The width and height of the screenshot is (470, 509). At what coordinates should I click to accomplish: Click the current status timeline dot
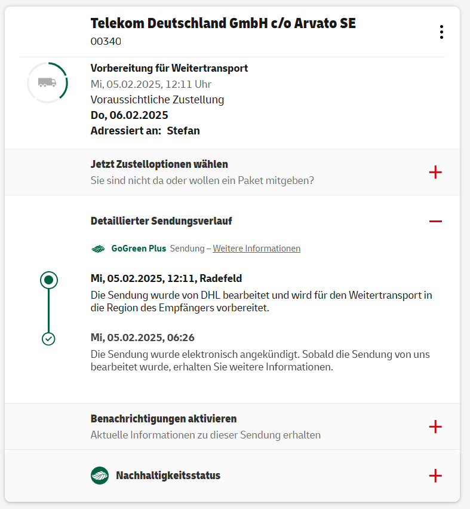point(49,279)
